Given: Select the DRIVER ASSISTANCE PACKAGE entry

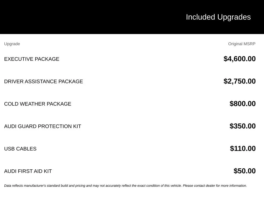Looking at the screenshot, I should click(43, 81).
